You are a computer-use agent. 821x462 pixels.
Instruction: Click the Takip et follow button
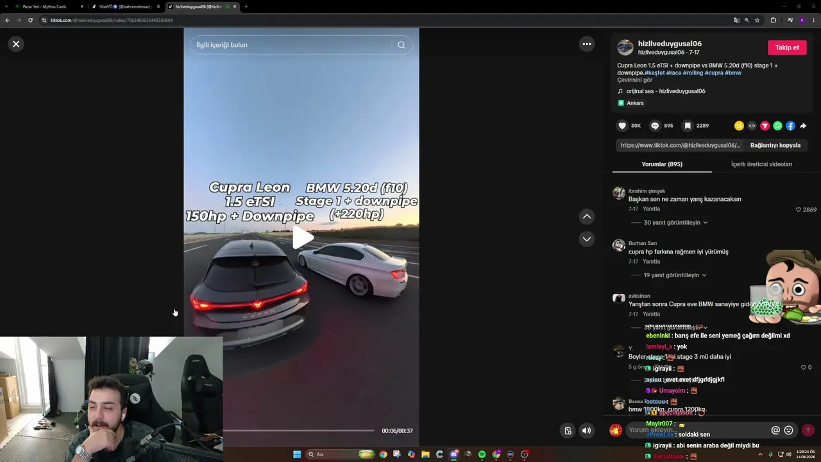pos(787,47)
